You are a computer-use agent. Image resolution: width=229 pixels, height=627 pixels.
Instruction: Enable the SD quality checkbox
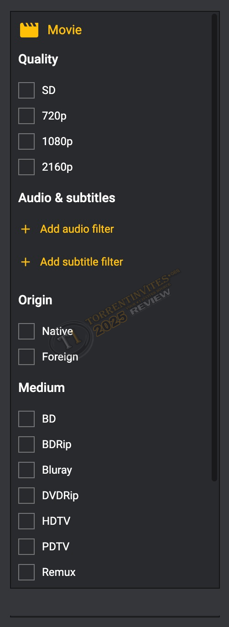(26, 90)
